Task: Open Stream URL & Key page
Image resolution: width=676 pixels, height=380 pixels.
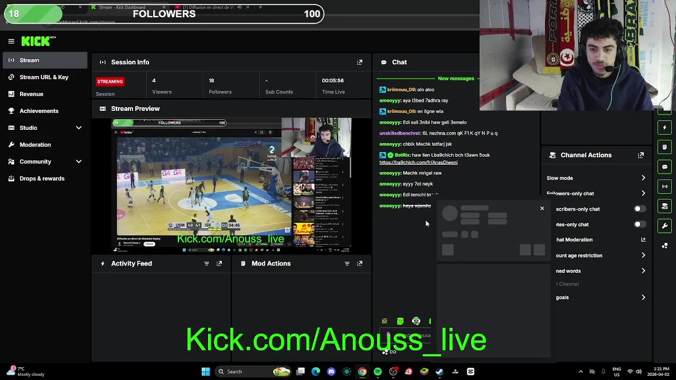Action: 45,77
